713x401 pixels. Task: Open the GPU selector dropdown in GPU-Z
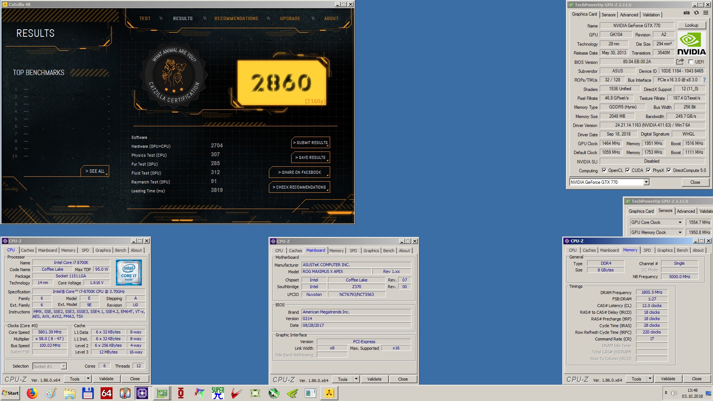(646, 182)
